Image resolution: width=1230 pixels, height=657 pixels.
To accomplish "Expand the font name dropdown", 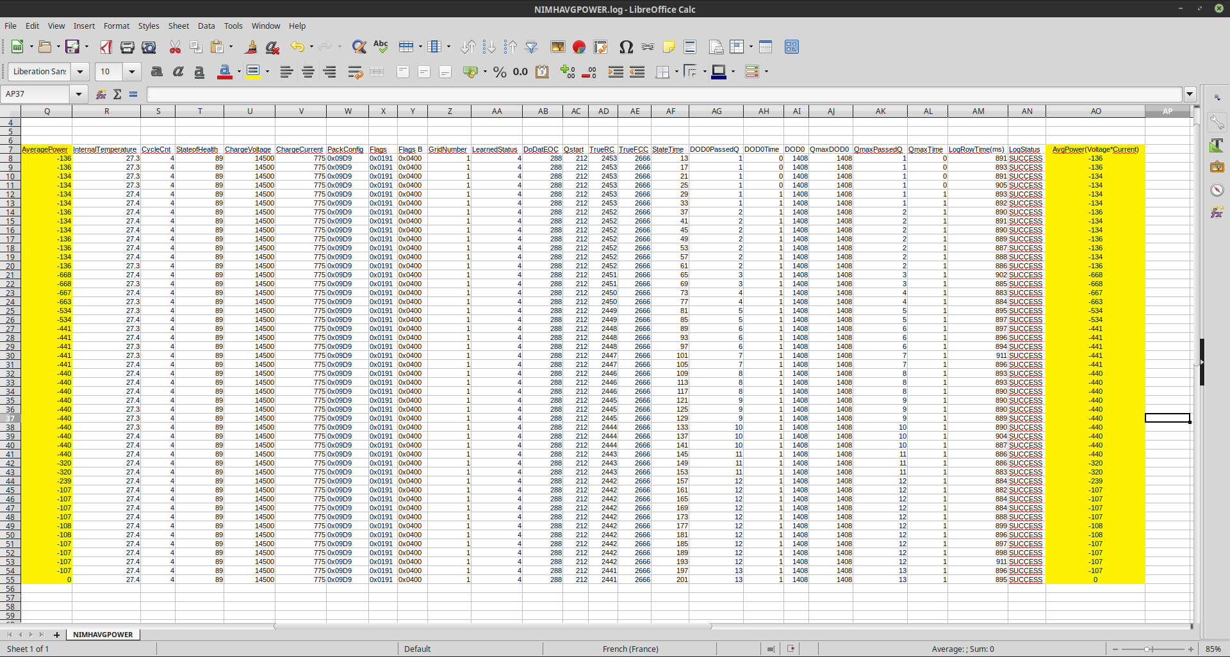I will [80, 72].
